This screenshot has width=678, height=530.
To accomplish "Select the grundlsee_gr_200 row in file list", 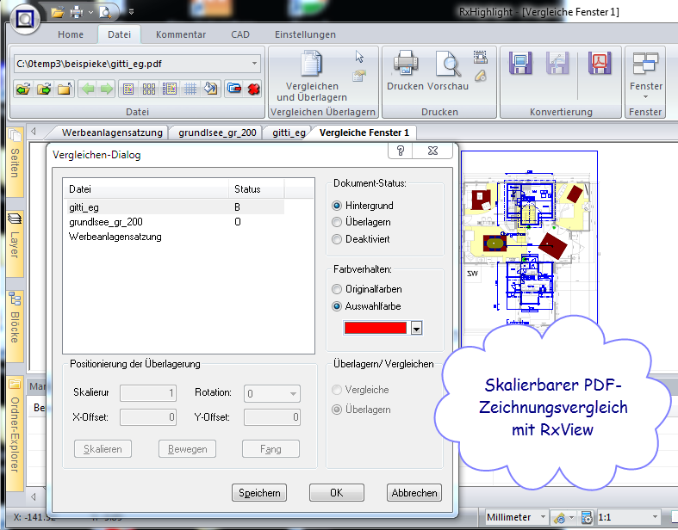I will (x=175, y=222).
